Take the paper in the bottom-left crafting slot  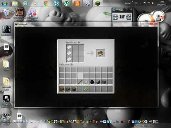pos(69,59)
